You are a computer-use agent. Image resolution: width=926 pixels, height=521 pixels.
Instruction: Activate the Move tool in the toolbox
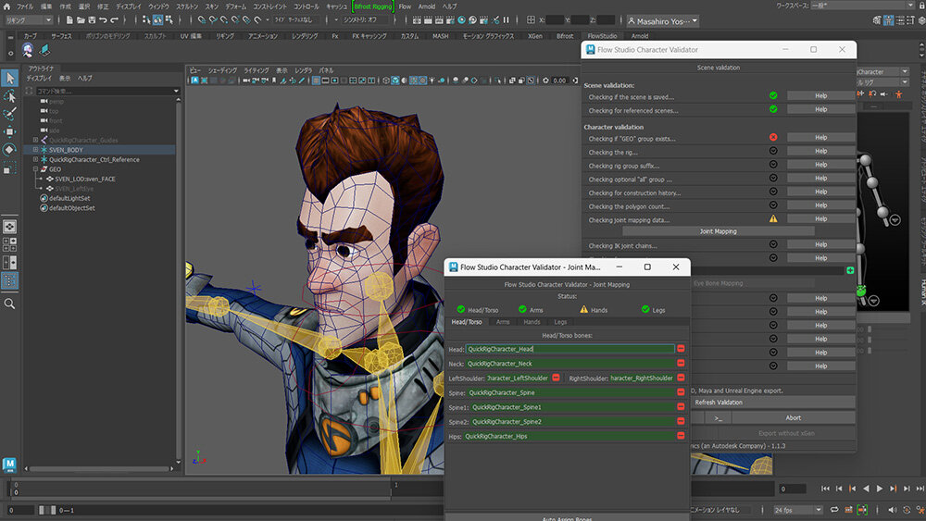[9, 131]
